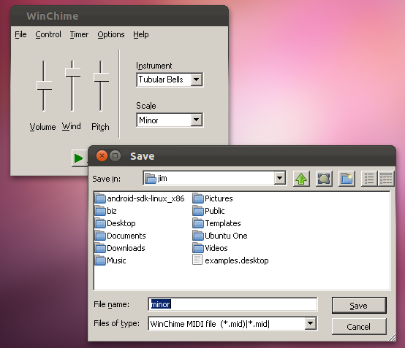Select the Ubuntu One folder icon

click(198, 236)
